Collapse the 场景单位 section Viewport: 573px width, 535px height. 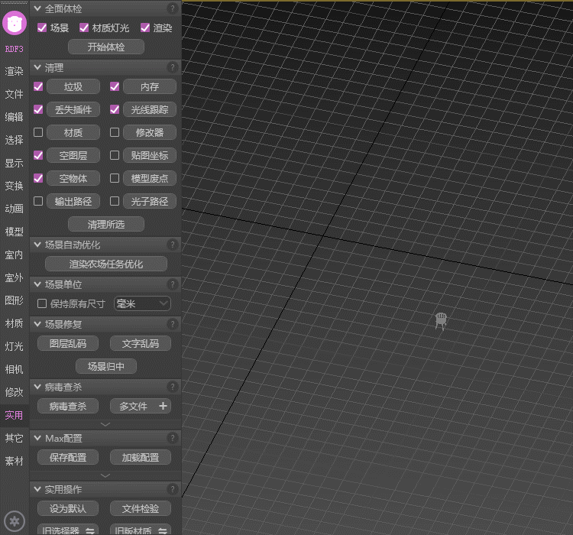[x=37, y=284]
